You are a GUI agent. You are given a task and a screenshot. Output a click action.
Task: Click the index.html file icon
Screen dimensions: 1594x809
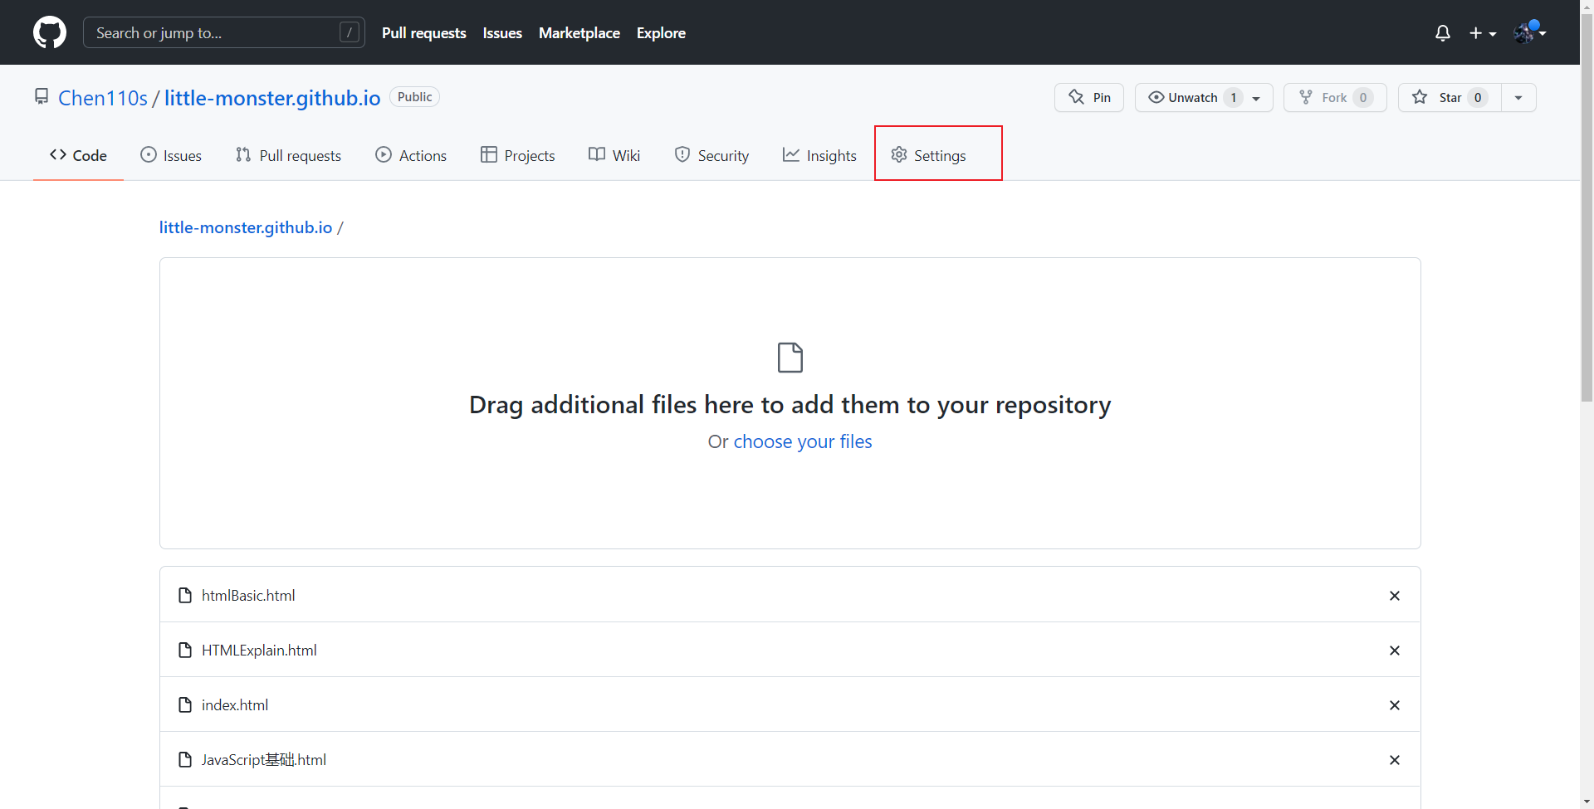tap(185, 705)
